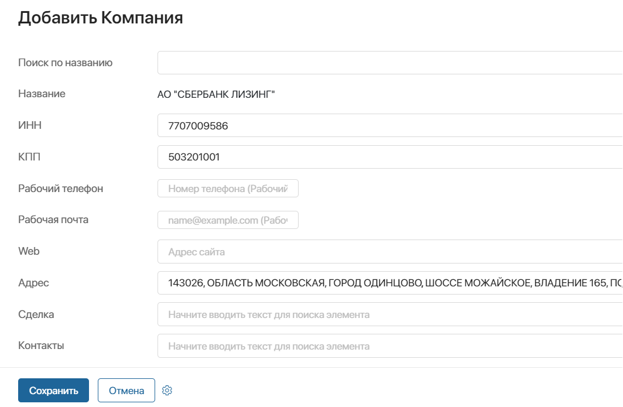Save the company with Сохранить

coord(54,390)
